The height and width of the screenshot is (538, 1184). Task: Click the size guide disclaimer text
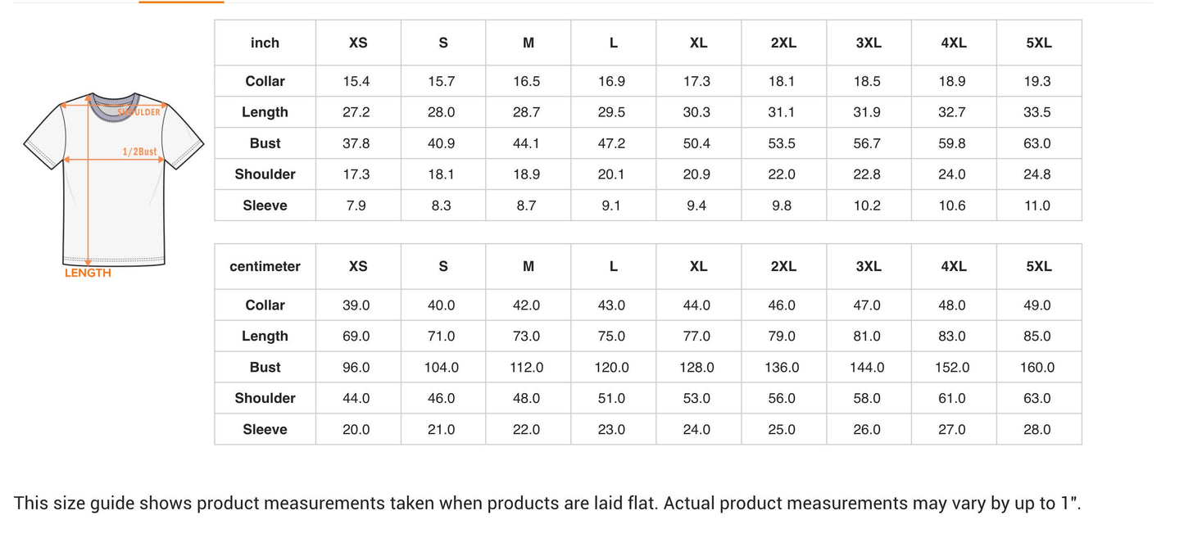tap(547, 503)
